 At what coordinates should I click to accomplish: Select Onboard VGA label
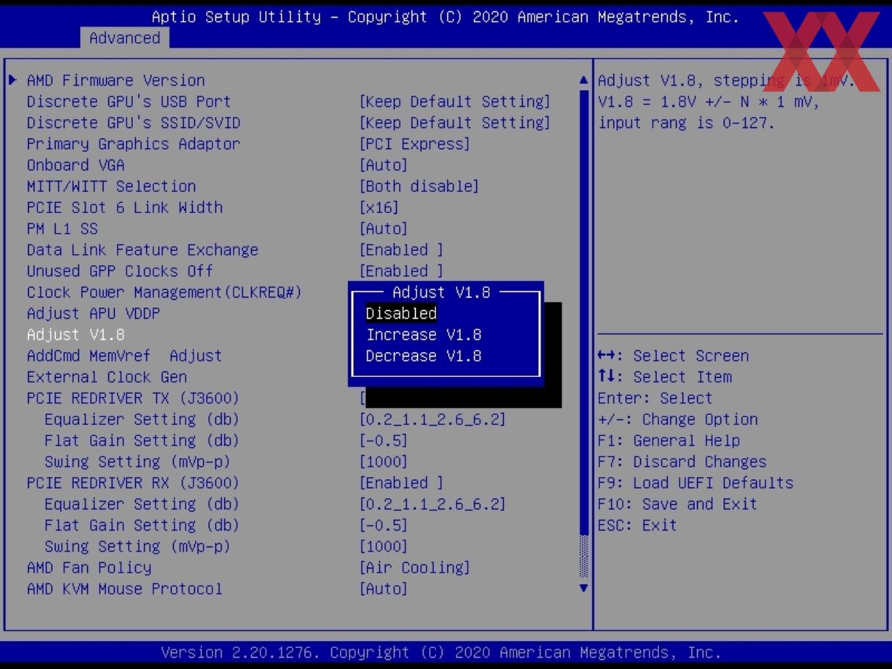point(75,165)
